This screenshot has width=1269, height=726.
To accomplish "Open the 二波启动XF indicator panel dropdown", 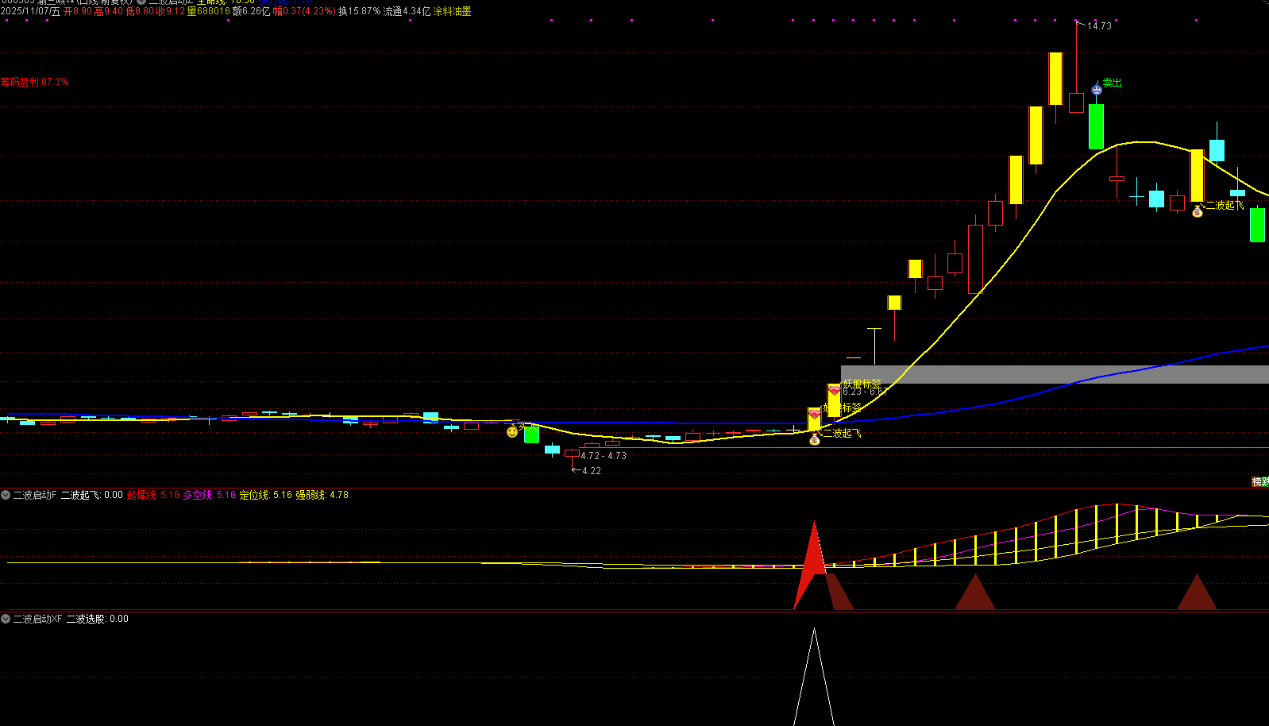I will click(6, 619).
